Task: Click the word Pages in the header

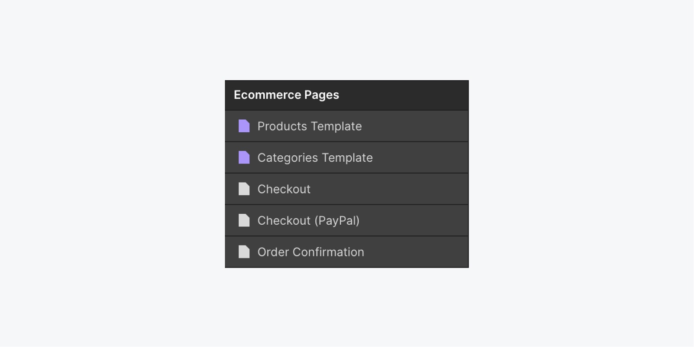Action: pyautogui.click(x=321, y=96)
